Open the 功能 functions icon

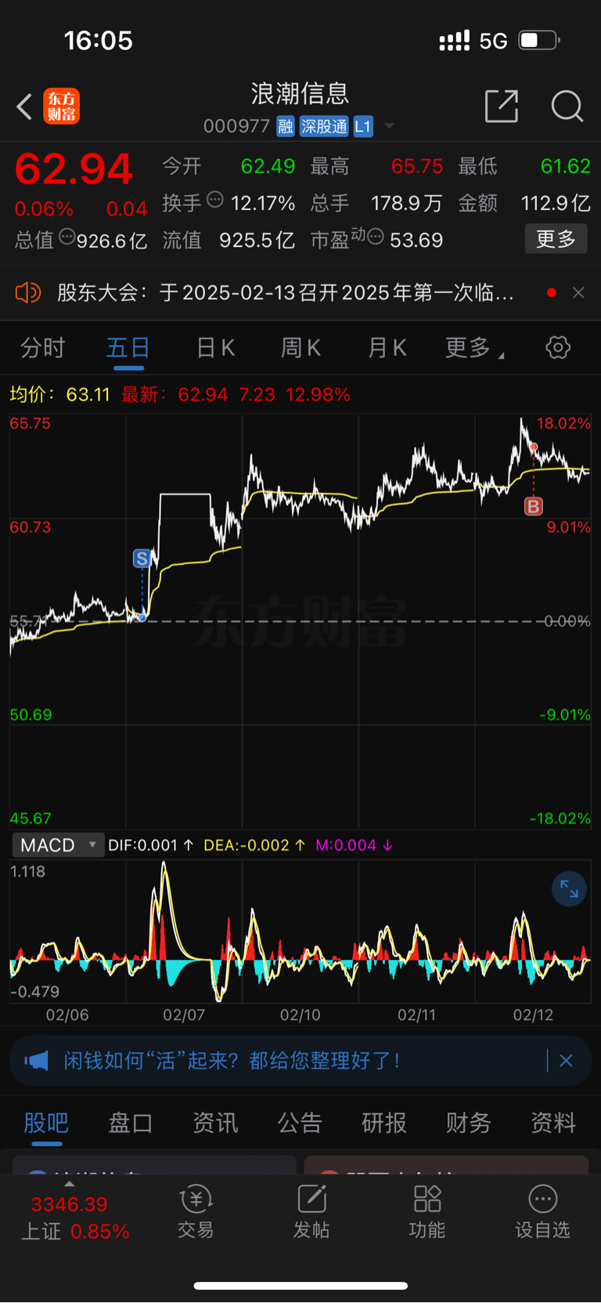[x=427, y=1213]
